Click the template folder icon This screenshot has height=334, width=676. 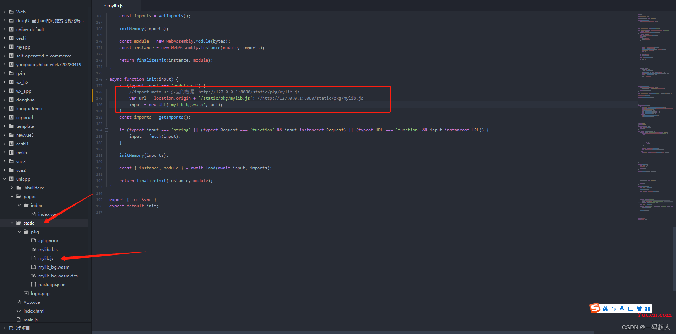click(11, 126)
